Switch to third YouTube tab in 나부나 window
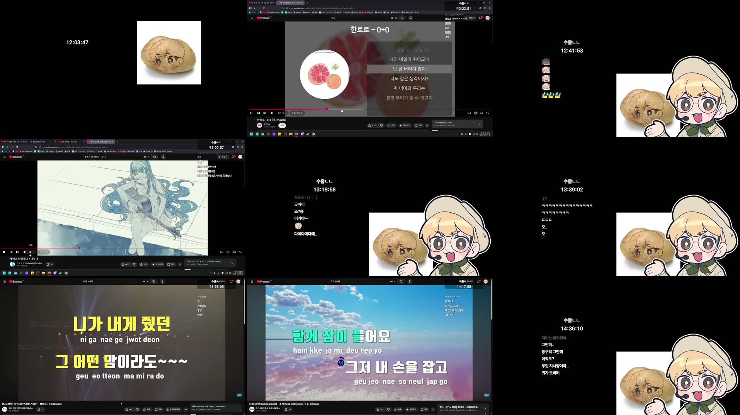Screen dimensions: 740x415 [72, 142]
